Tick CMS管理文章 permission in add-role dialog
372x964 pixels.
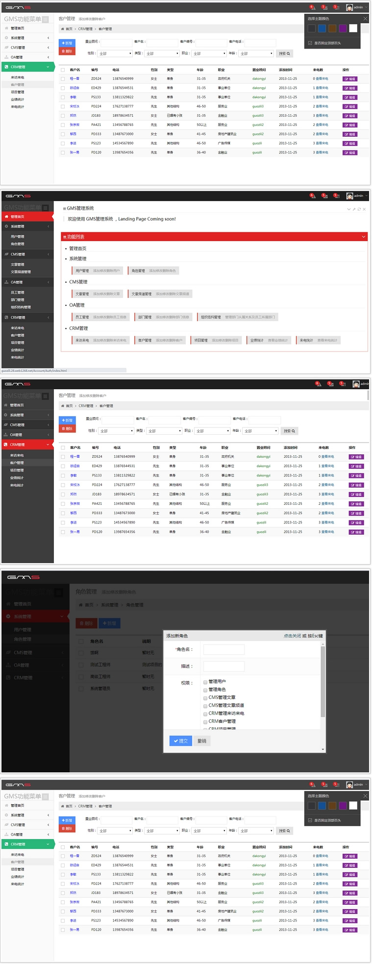[205, 697]
